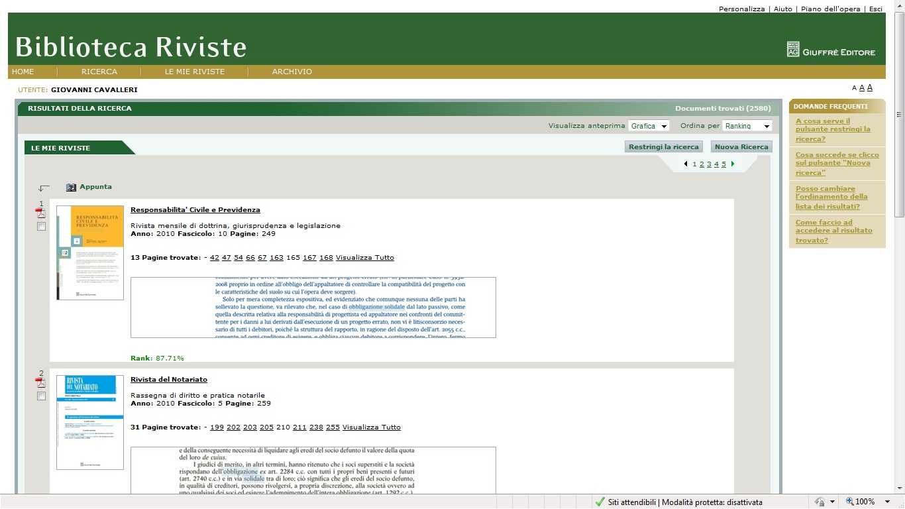Open the Ordina per Ranking dropdown
The height and width of the screenshot is (509, 905).
(747, 126)
